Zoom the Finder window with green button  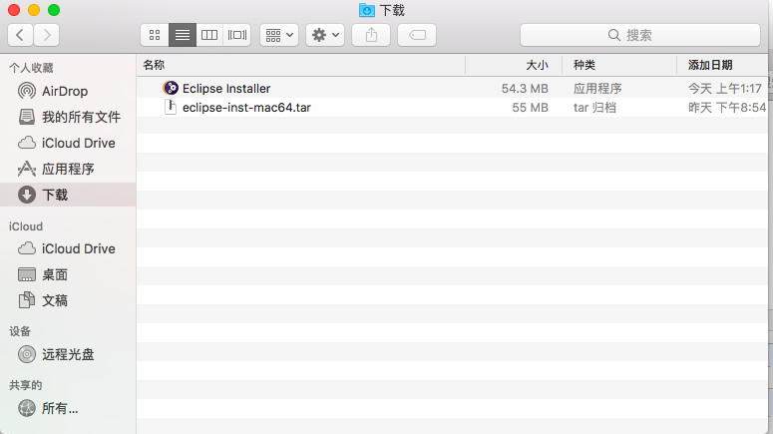[54, 10]
